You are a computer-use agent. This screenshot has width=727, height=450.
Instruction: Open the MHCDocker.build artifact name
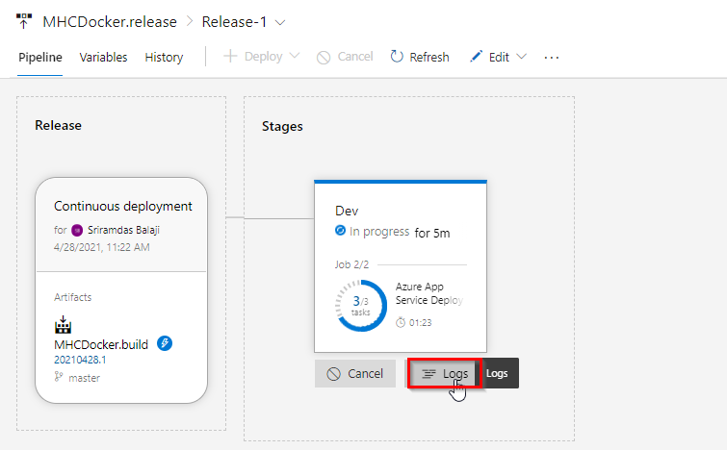[x=101, y=345]
